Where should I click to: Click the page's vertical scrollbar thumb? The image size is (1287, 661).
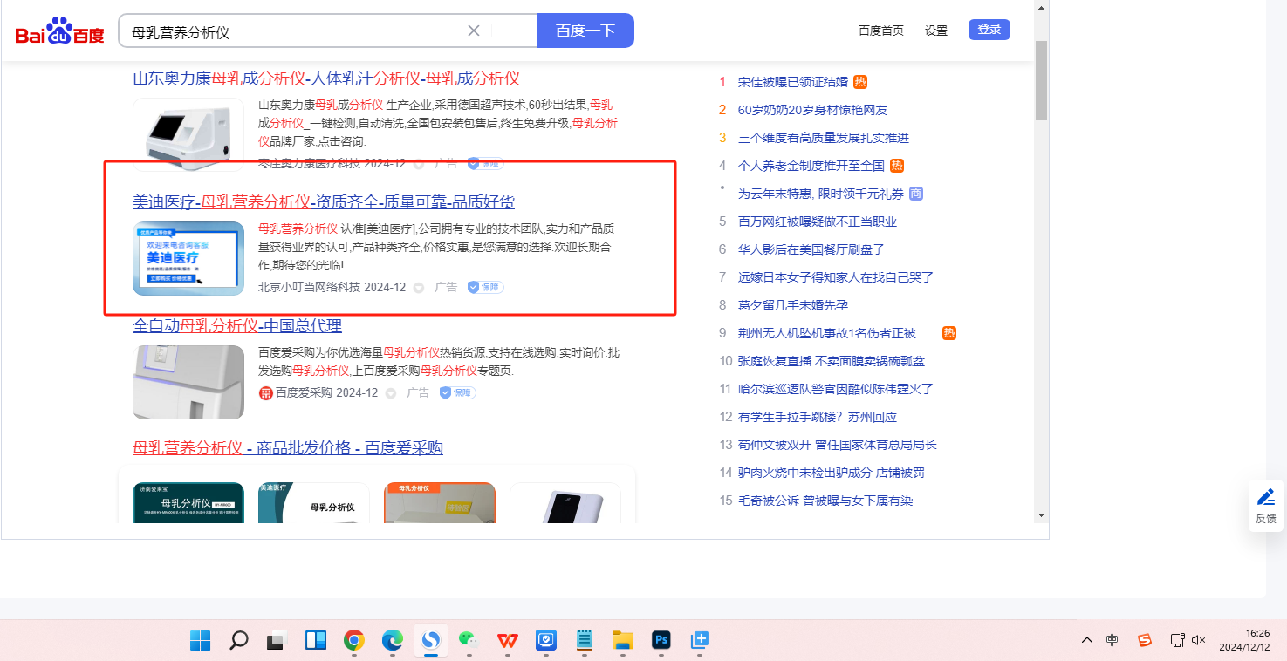[1040, 80]
